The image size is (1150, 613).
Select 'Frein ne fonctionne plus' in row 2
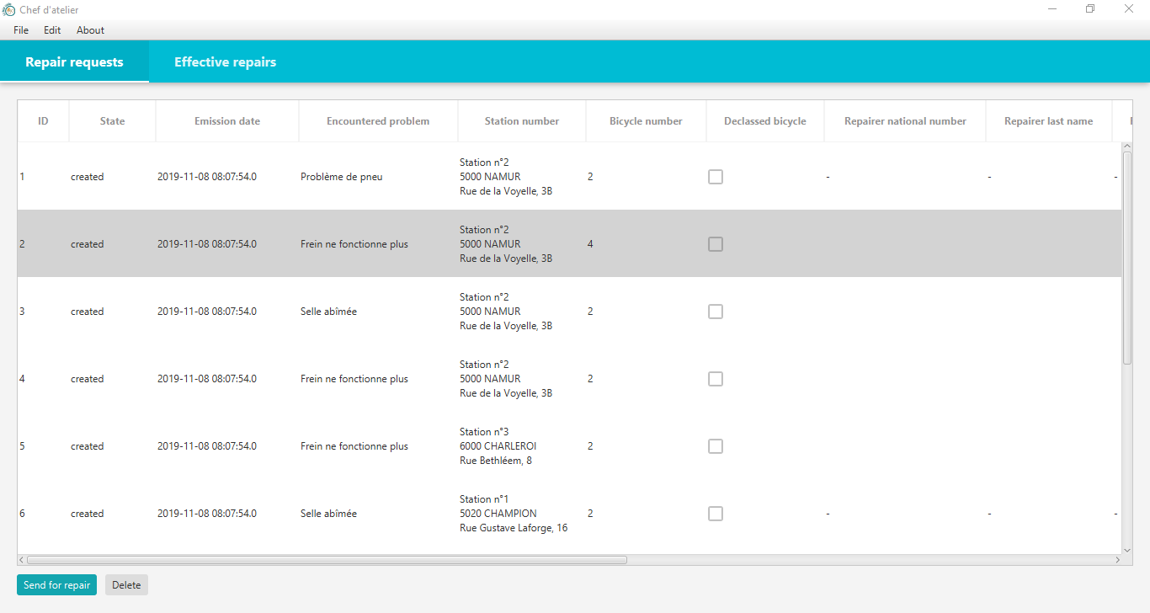[354, 244]
